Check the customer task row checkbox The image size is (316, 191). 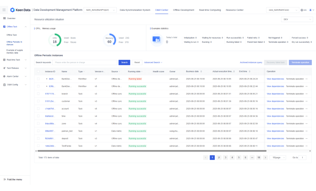point(38,101)
